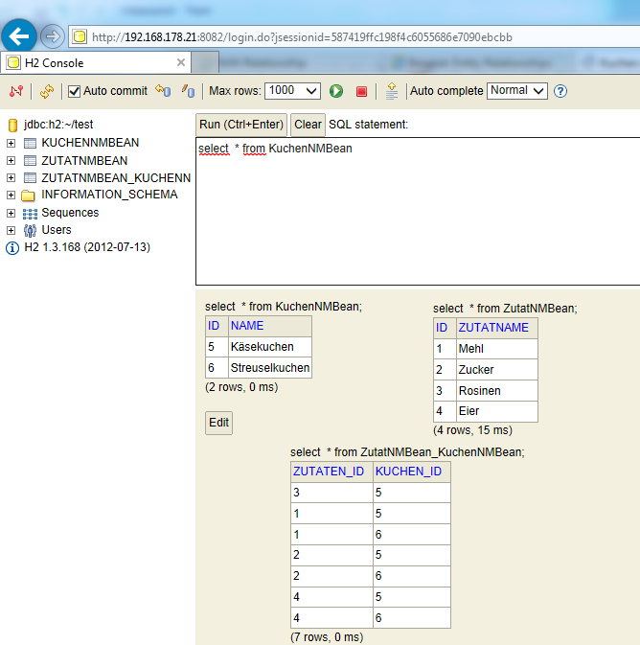
Task: Click the ZUTATNMBEAN_KUCHENN table icon
Action: coord(30,177)
